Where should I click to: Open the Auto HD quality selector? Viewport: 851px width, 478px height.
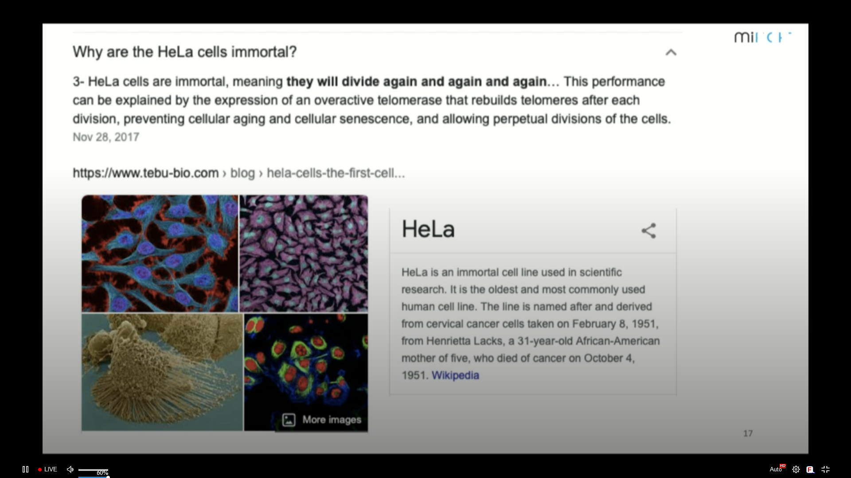click(777, 469)
